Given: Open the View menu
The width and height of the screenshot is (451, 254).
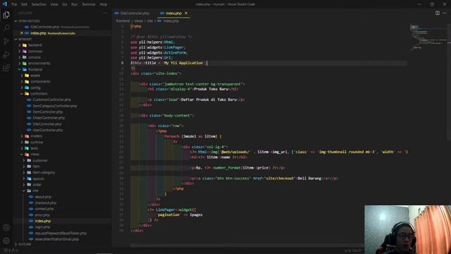Looking at the screenshot, I should pyautogui.click(x=54, y=4).
